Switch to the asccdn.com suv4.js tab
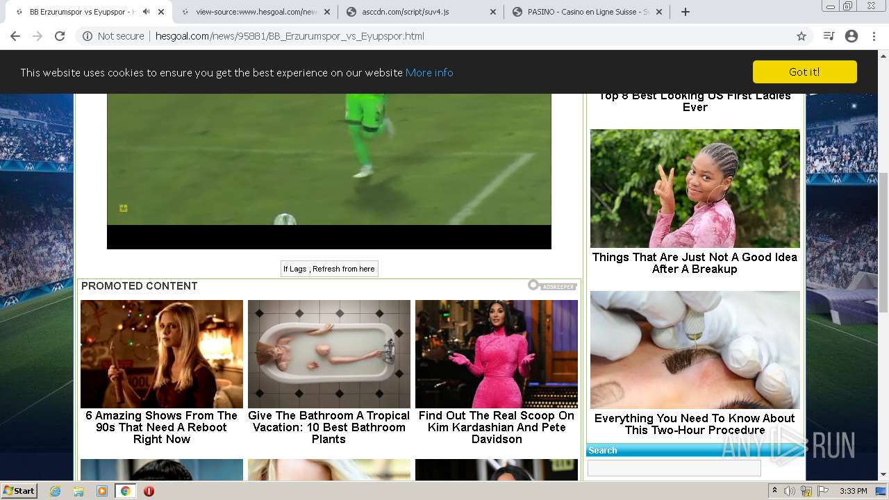This screenshot has width=889, height=500. (x=421, y=12)
